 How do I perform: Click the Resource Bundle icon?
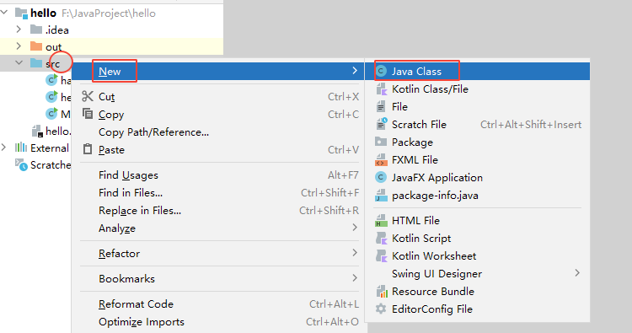(x=381, y=292)
